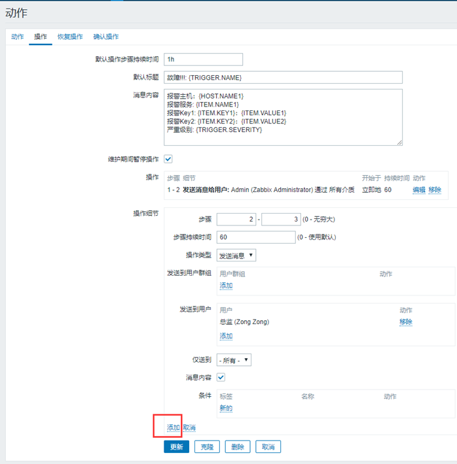The width and height of the screenshot is (457, 464).
Task: Open the 仅送到 dropdown
Action: 234,360
